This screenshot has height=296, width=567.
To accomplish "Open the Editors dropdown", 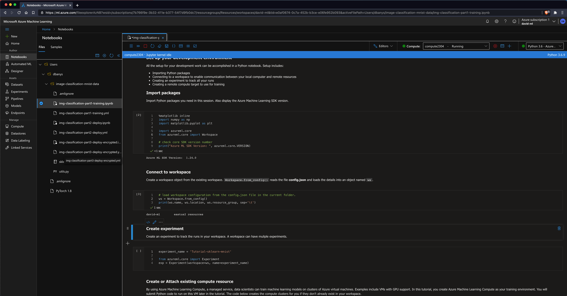I will coord(383,46).
